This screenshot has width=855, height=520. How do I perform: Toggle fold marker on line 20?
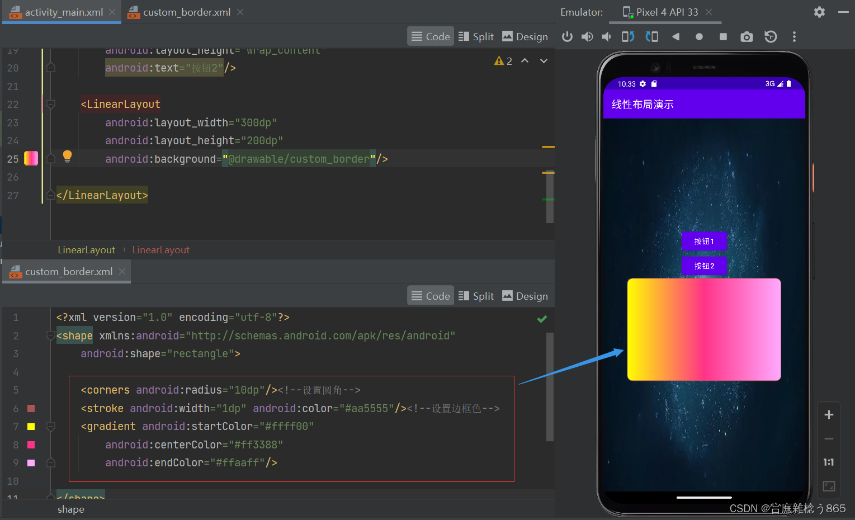[51, 68]
